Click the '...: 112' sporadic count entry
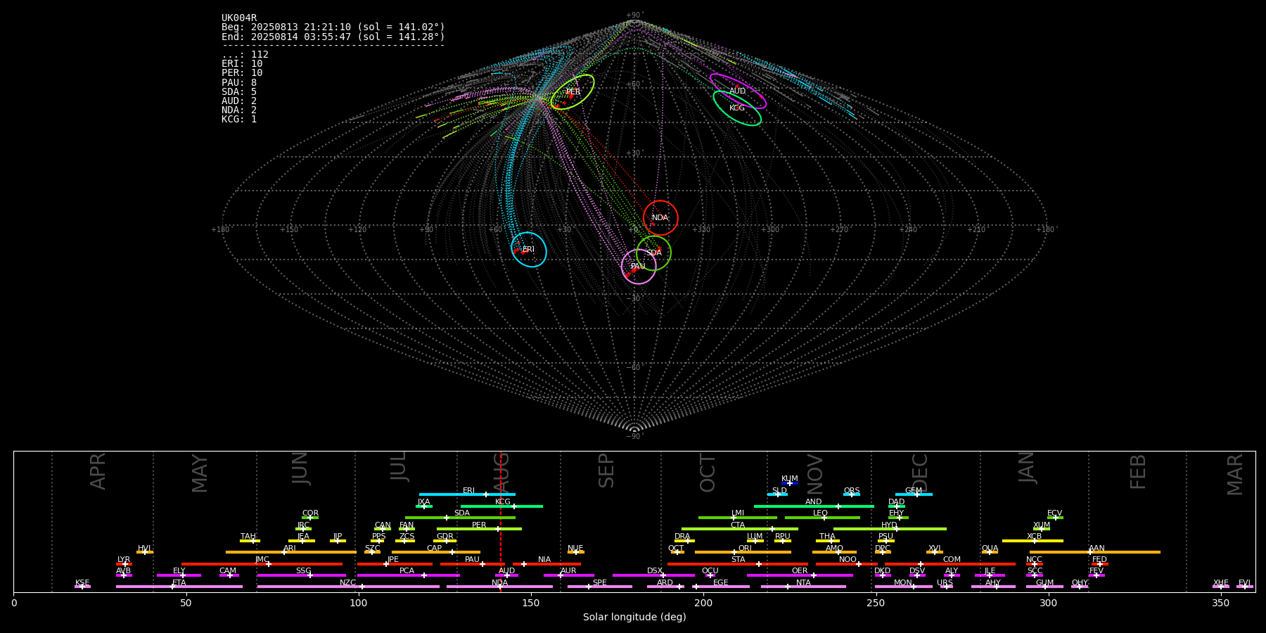This screenshot has height=633, width=1266. coord(245,55)
